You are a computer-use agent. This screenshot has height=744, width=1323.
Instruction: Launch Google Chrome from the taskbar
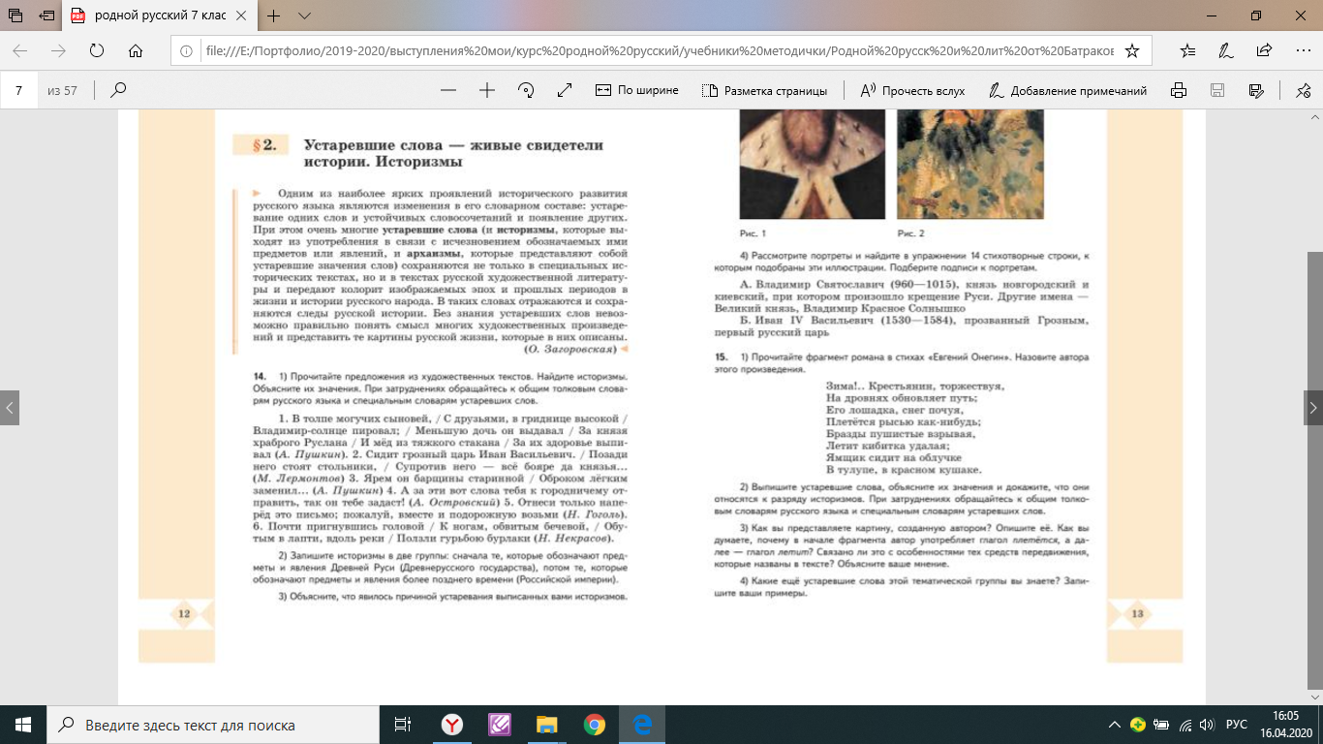[x=595, y=725]
